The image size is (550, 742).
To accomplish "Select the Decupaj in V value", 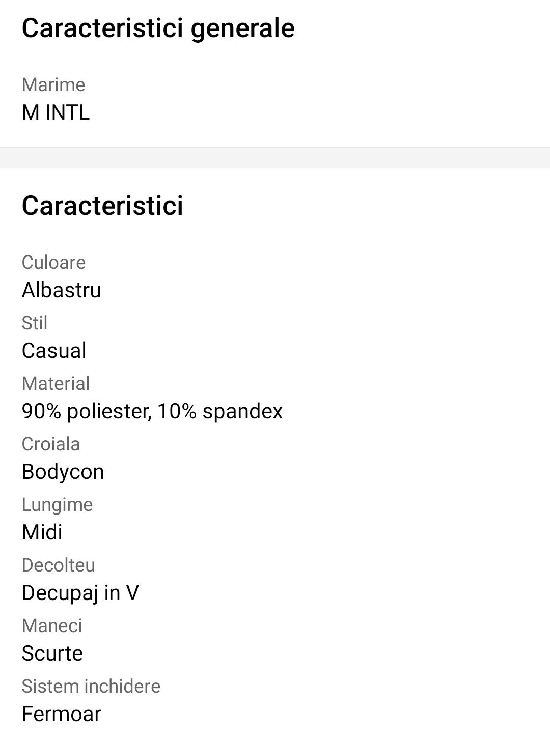I will pyautogui.click(x=80, y=593).
